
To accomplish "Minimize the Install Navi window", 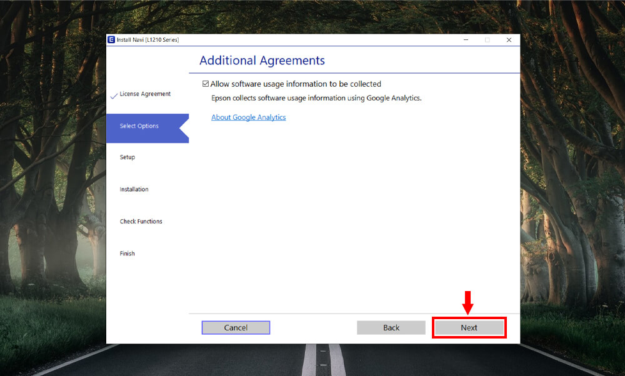I will 466,40.
